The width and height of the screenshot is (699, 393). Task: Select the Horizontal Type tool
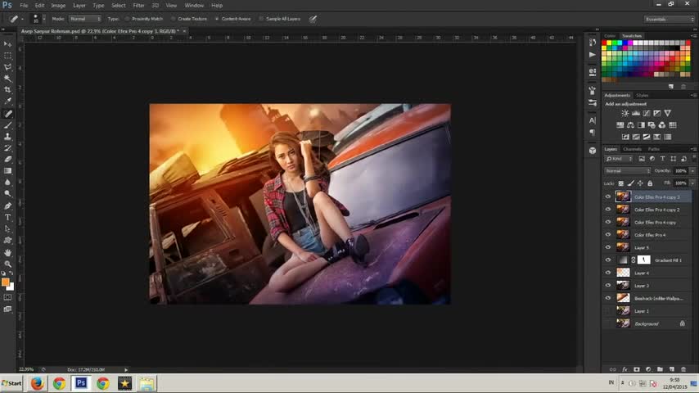tap(8, 218)
